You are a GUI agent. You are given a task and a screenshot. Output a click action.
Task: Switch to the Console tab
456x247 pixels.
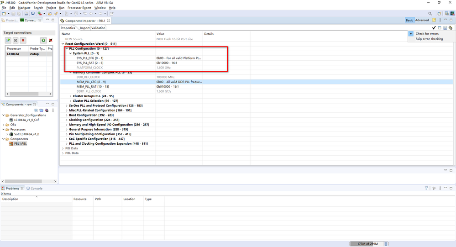pyautogui.click(x=35, y=188)
